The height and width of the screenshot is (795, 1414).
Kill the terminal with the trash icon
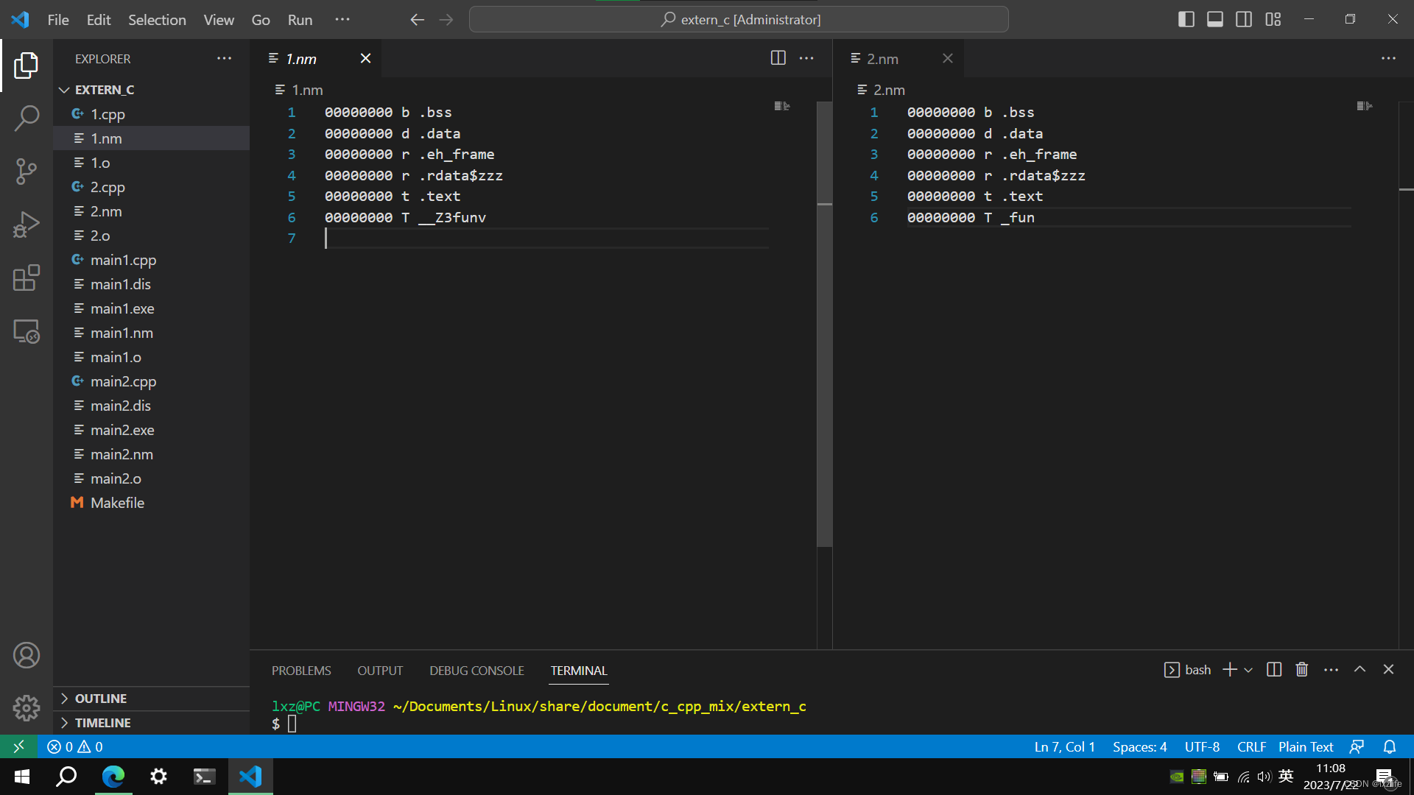tap(1301, 669)
